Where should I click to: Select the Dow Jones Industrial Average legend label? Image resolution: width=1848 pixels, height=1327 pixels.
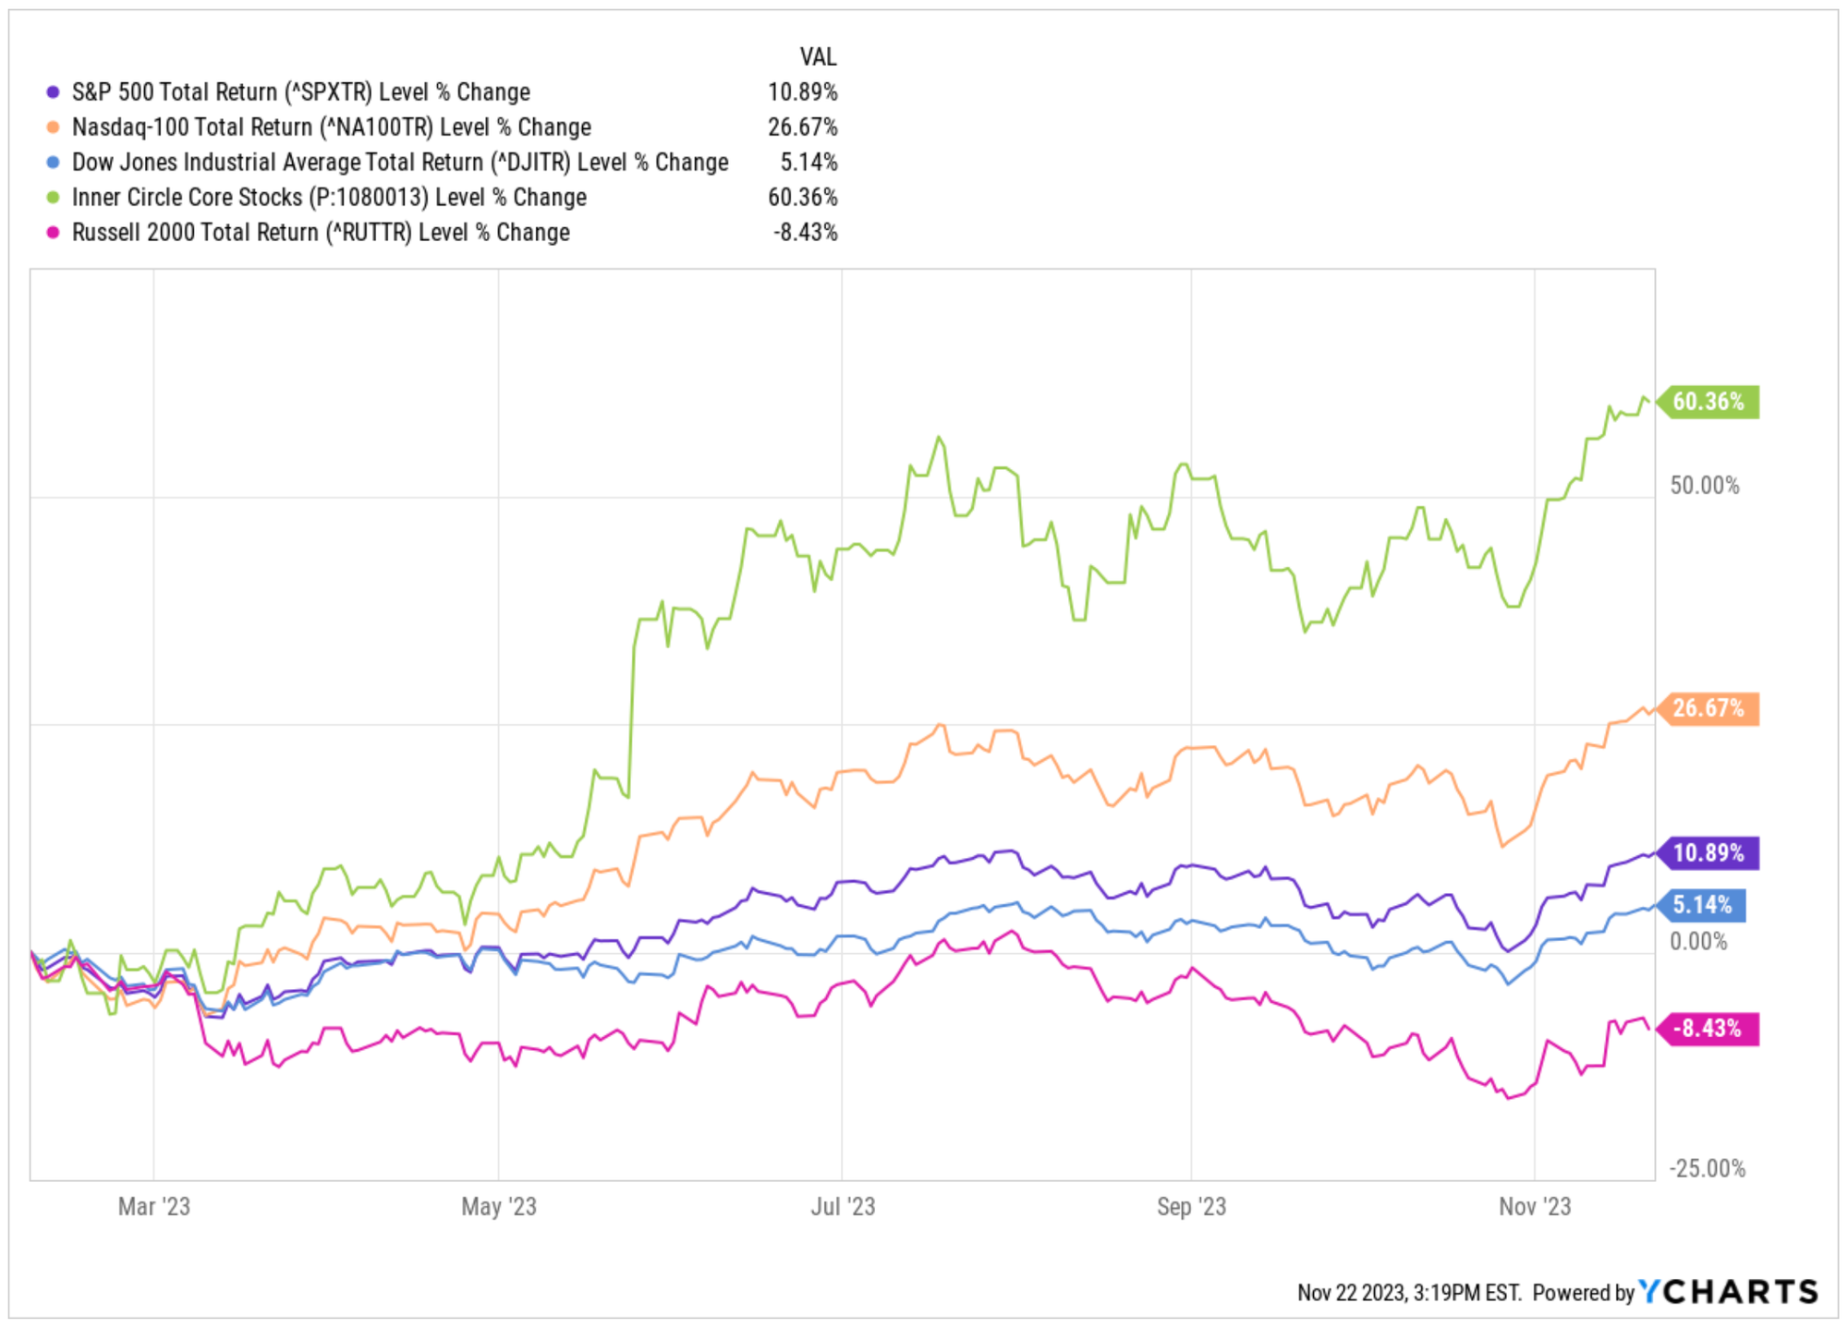400,163
